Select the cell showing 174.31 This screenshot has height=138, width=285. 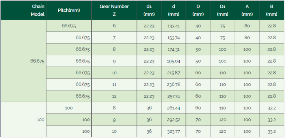(x=174, y=49)
